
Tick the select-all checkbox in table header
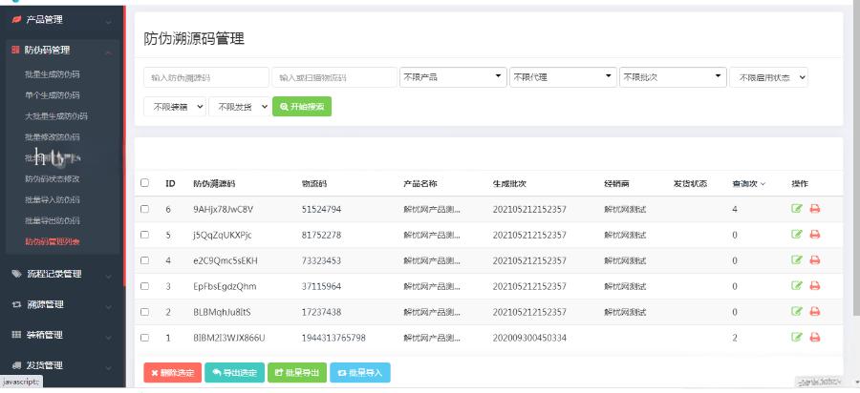point(144,183)
